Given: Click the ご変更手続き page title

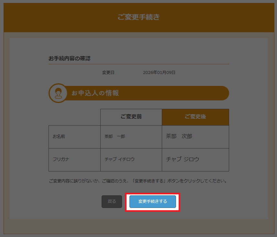Looking at the screenshot, I should coord(138,17).
